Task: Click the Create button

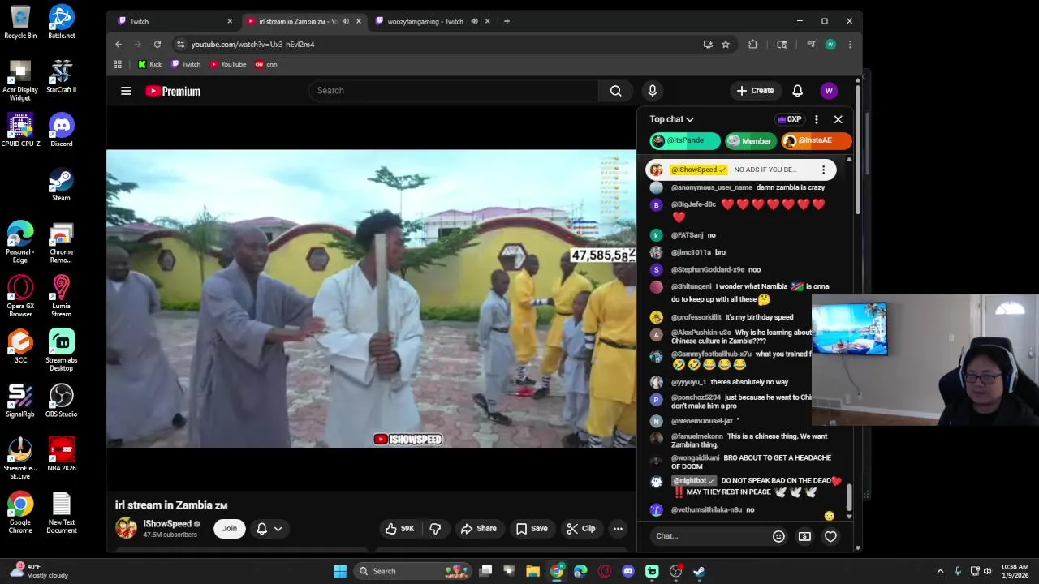Action: tap(755, 91)
